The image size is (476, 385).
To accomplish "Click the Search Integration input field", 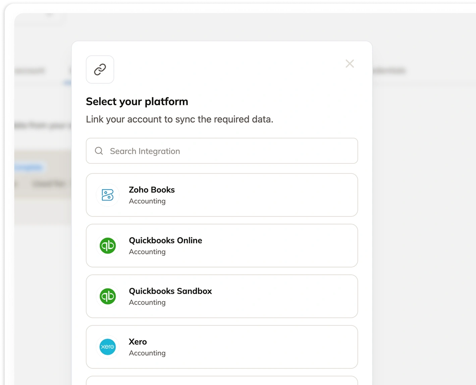I will (x=222, y=151).
